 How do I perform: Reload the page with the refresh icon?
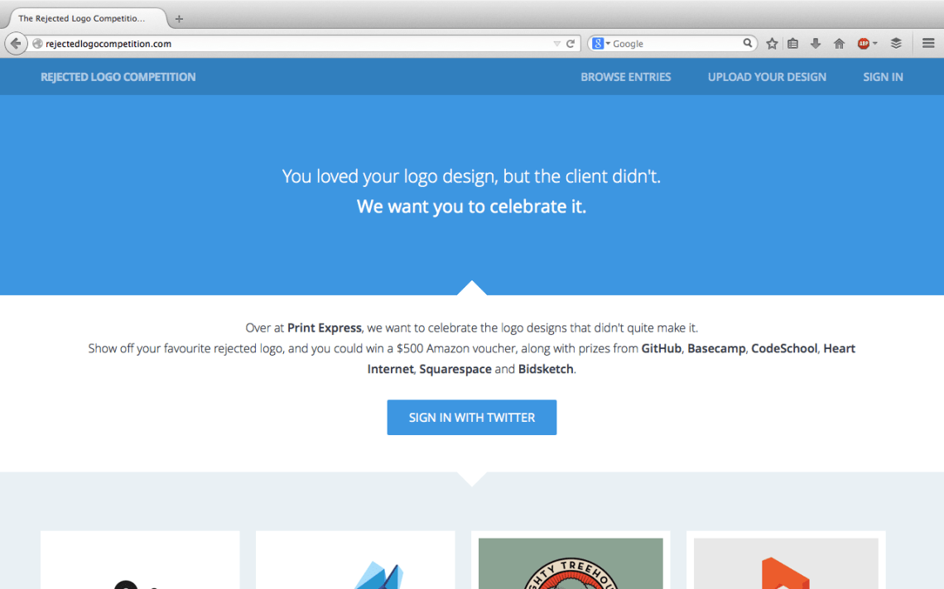click(x=571, y=44)
